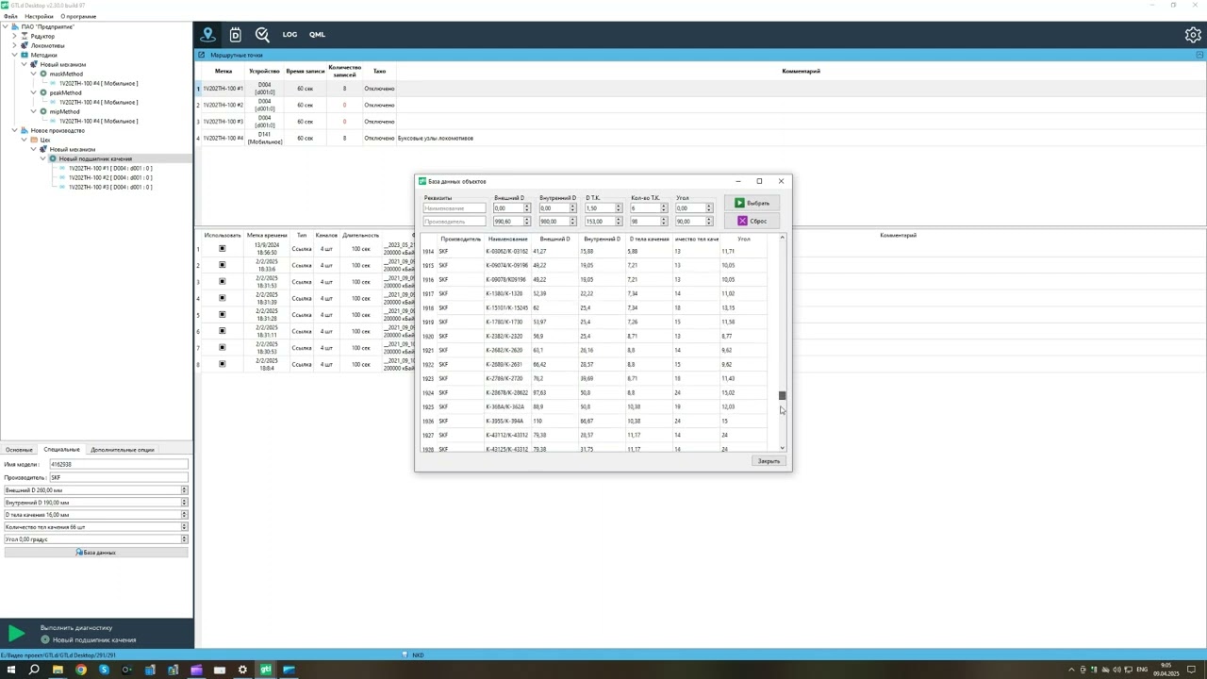Switch to 'Дополнительные опции' tab

pos(123,450)
